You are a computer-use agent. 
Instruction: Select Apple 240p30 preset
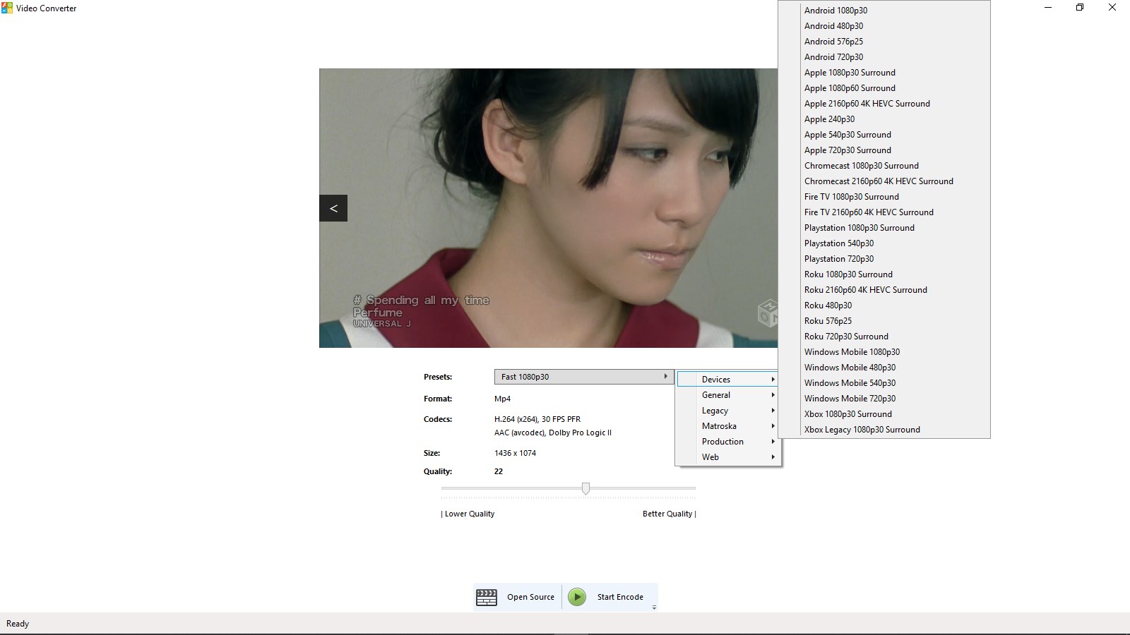pyautogui.click(x=884, y=119)
